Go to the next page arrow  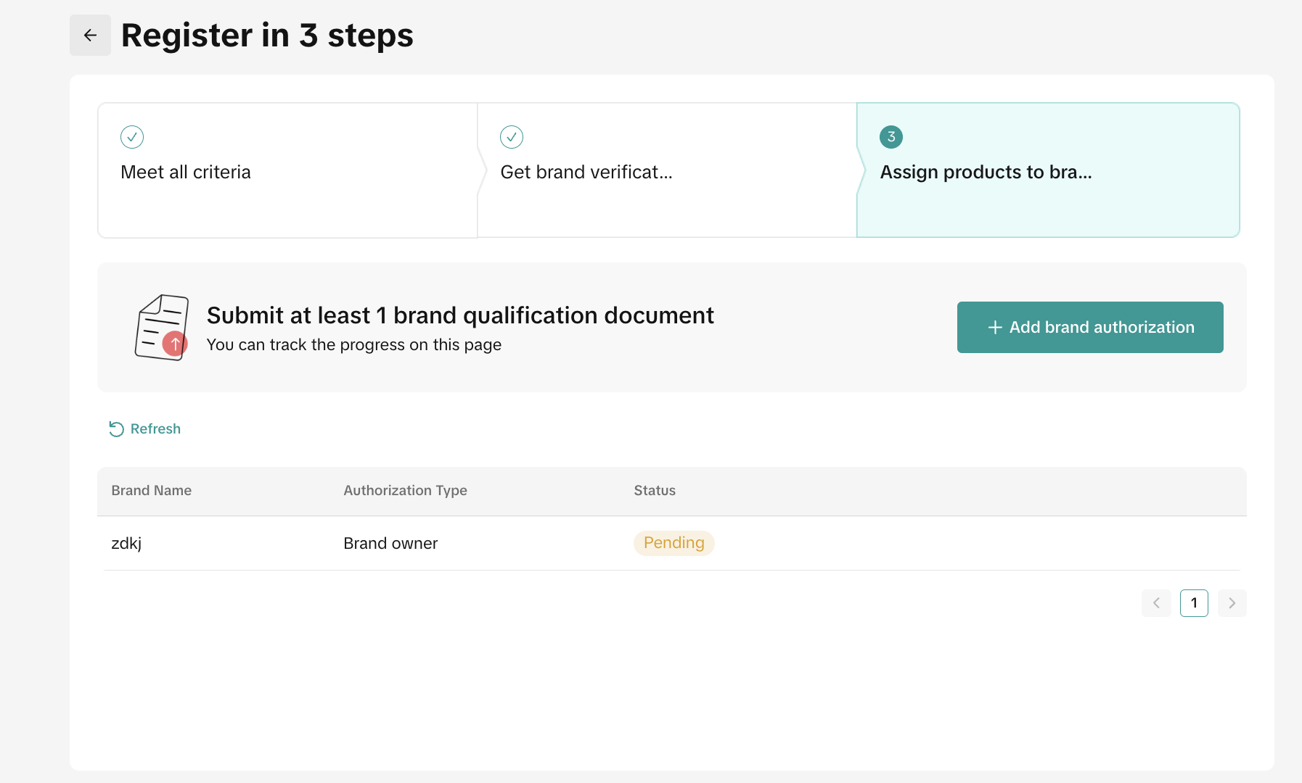pos(1232,603)
